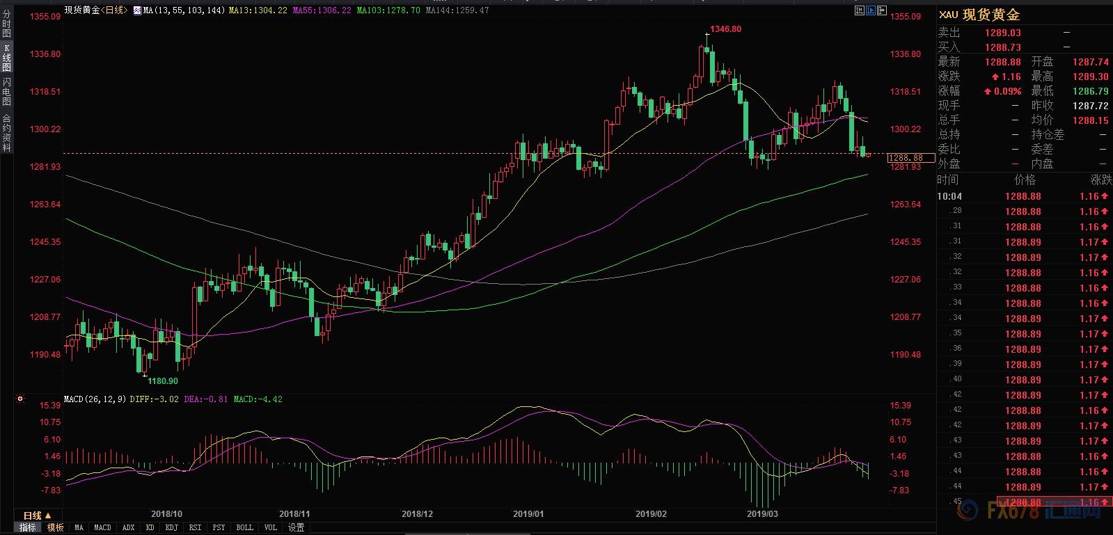Click the VOL volume indicator button
The image size is (1113, 535).
click(x=270, y=528)
